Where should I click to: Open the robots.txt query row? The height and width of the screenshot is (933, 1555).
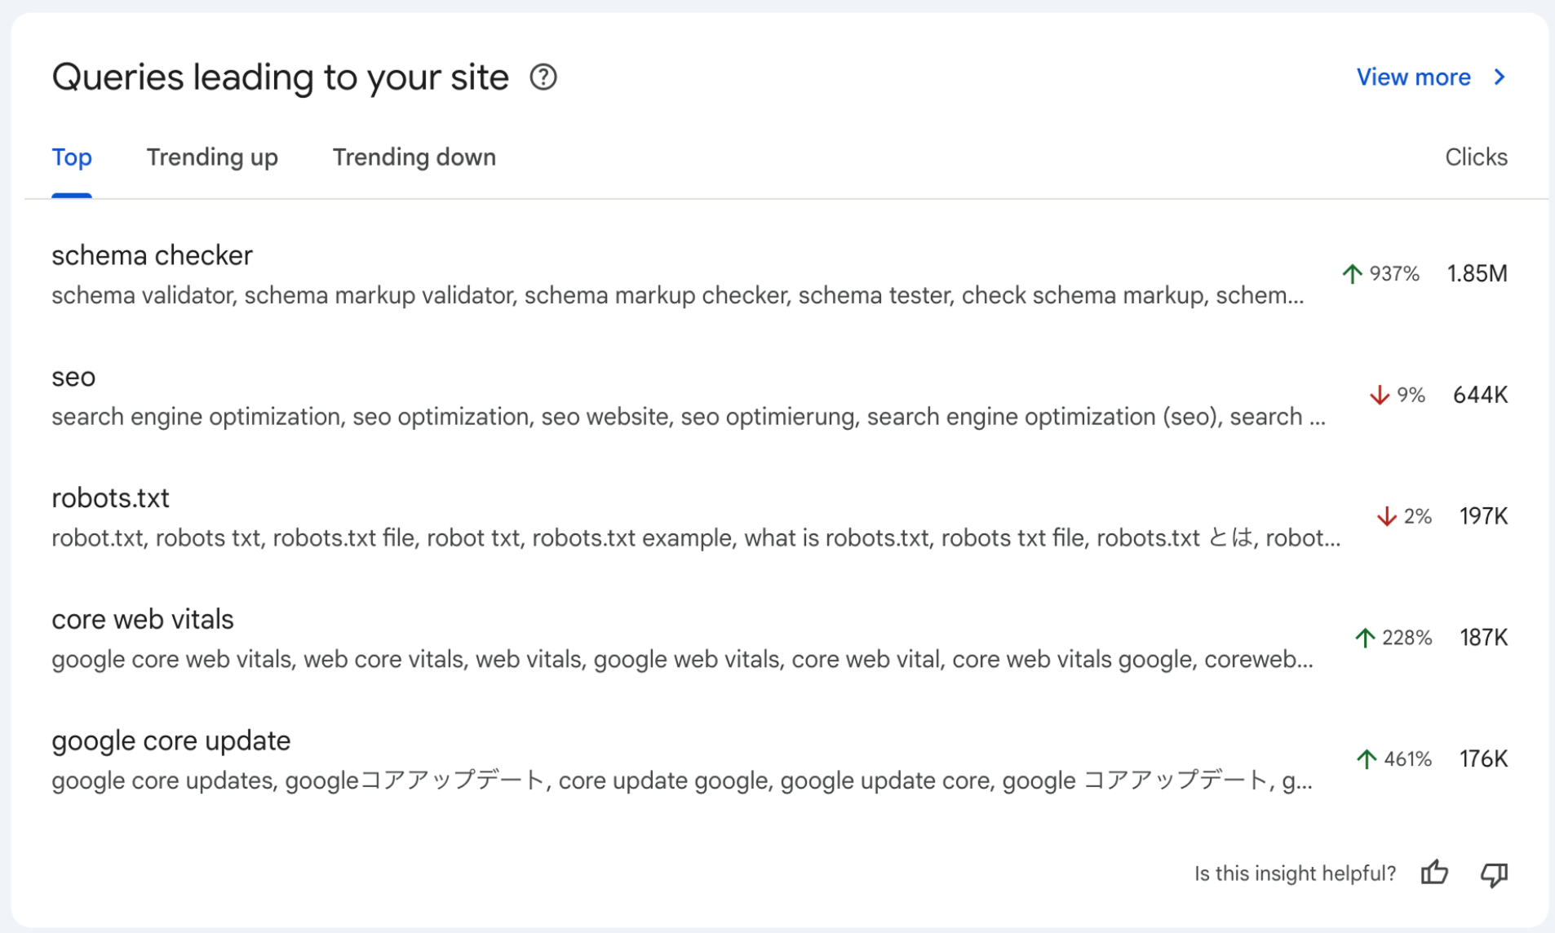110,498
